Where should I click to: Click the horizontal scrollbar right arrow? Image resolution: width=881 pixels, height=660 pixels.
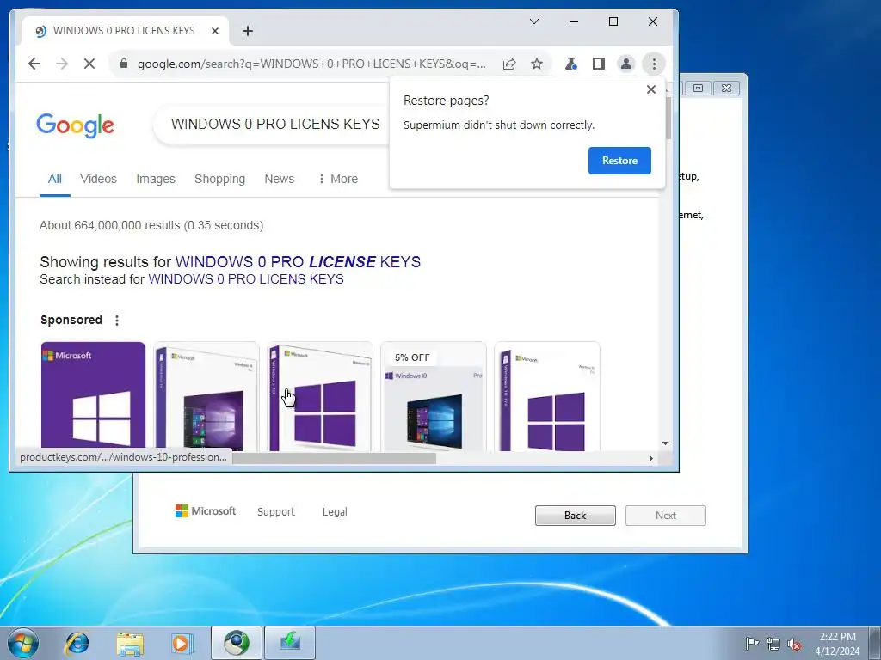pos(650,459)
